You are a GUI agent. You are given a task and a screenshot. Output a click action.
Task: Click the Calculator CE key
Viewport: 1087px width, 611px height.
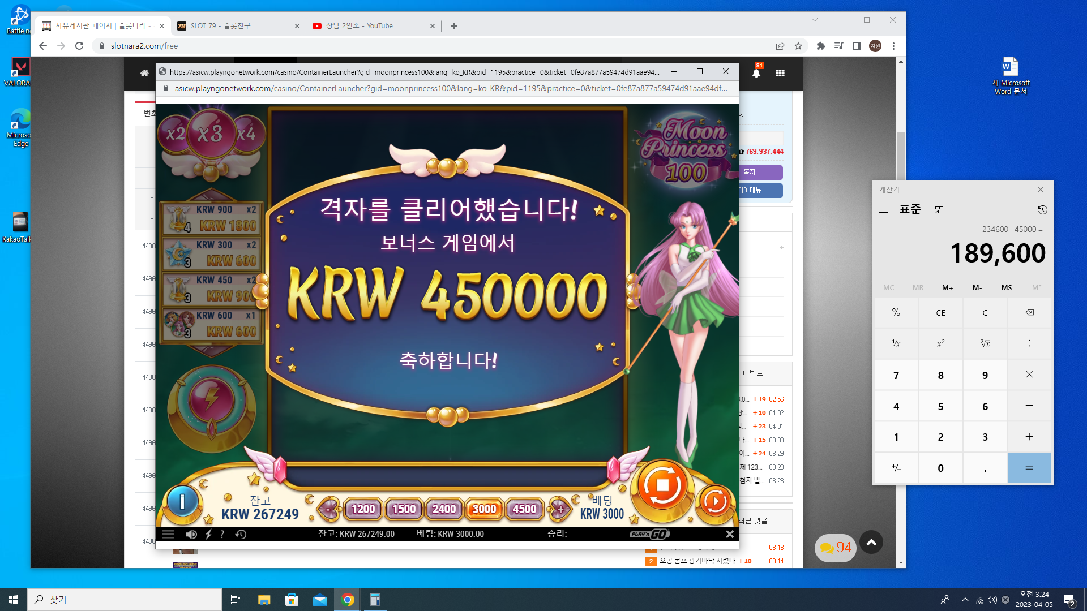941,312
